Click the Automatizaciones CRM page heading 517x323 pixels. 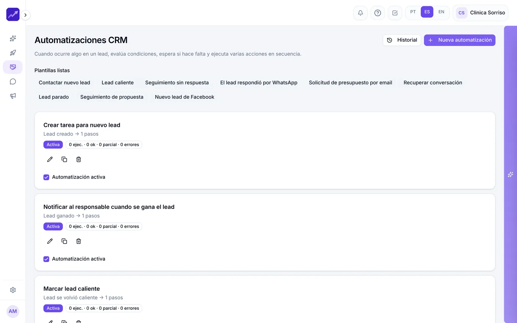pos(81,40)
